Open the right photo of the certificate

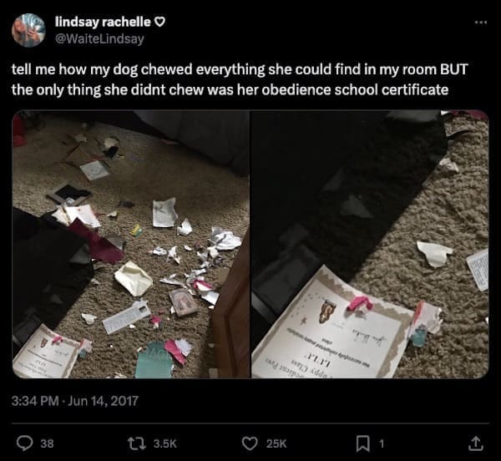click(x=370, y=244)
